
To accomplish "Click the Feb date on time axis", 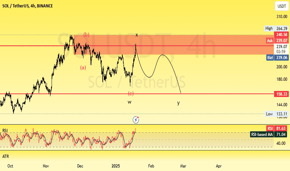I will [x=151, y=166].
